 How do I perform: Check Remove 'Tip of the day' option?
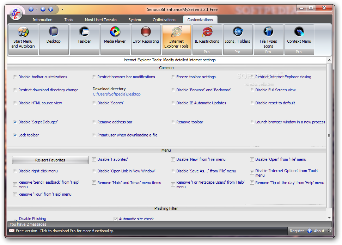[252, 183]
